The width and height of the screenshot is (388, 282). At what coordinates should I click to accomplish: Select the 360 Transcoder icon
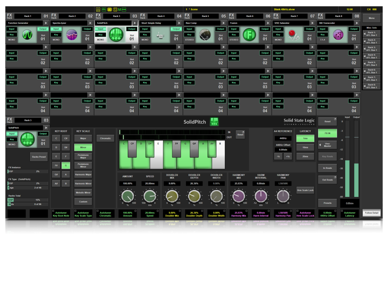pos(338,34)
